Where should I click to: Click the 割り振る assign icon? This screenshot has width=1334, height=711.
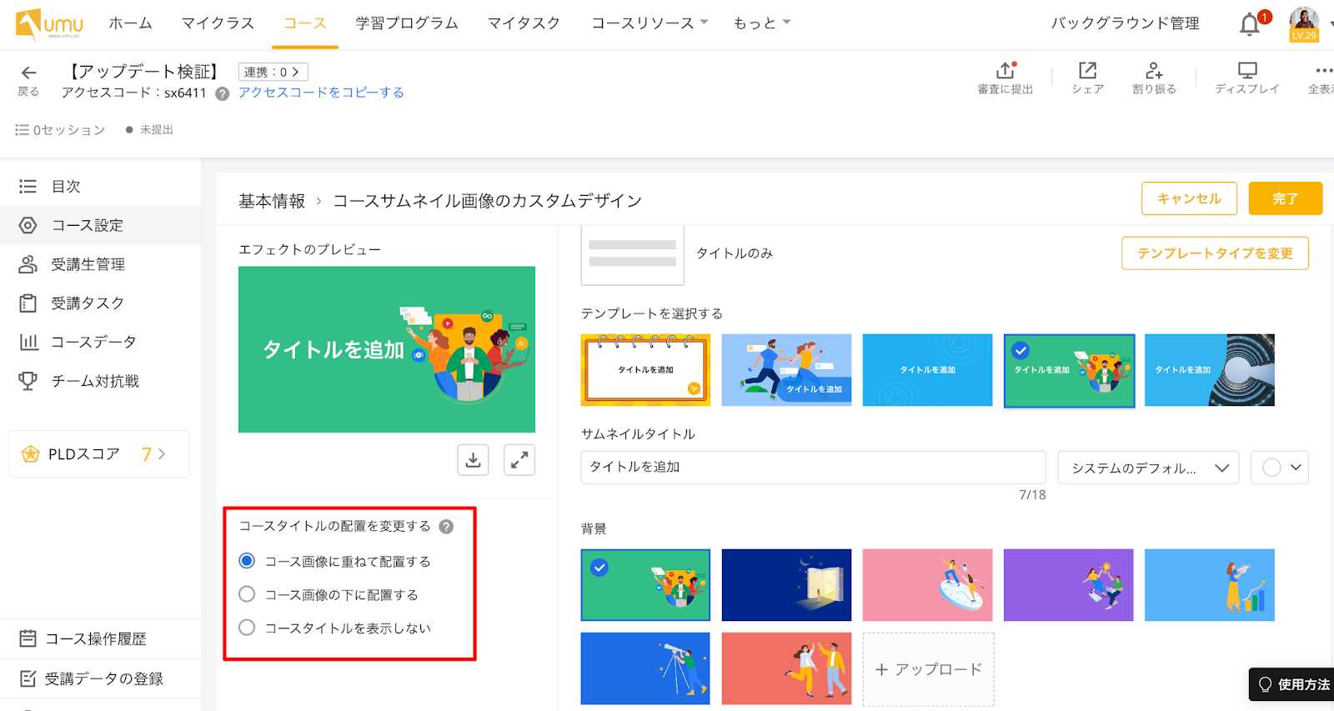pyautogui.click(x=1154, y=78)
